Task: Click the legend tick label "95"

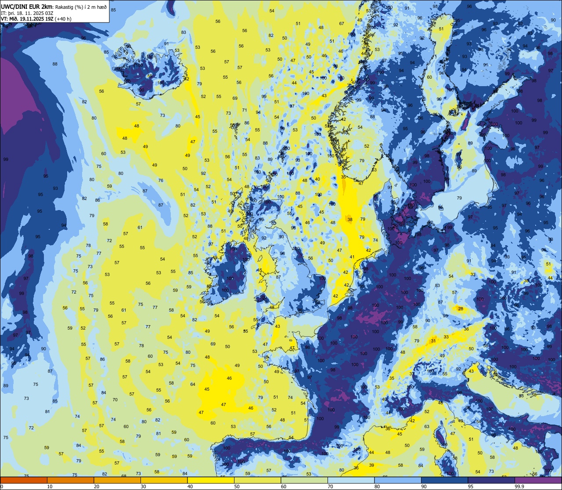Action: 471,486
